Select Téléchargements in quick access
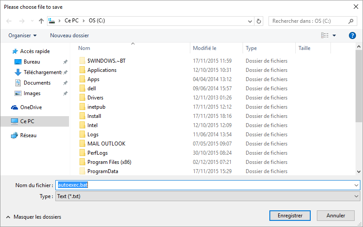The width and height of the screenshot is (363, 227). (x=42, y=72)
